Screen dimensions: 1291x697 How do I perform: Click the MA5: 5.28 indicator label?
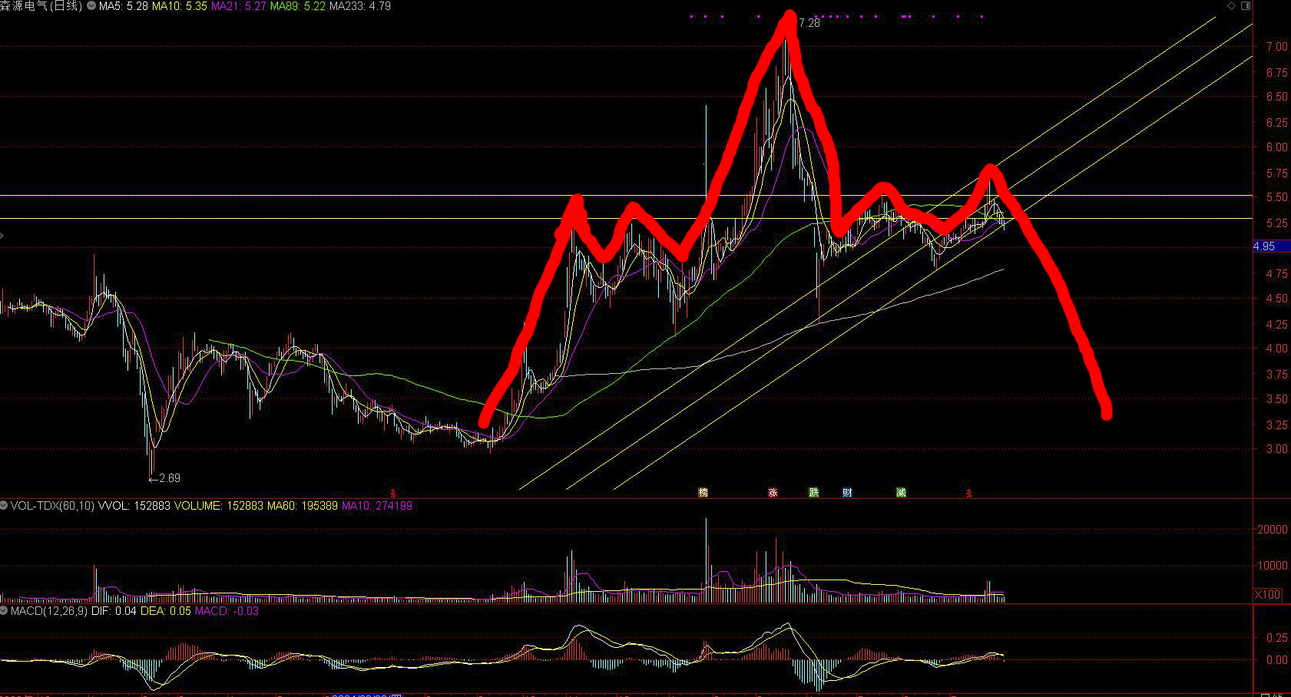point(124,6)
